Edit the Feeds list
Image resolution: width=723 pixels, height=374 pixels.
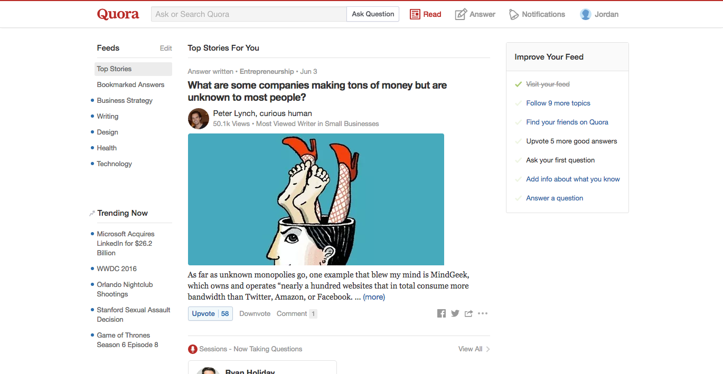click(166, 49)
